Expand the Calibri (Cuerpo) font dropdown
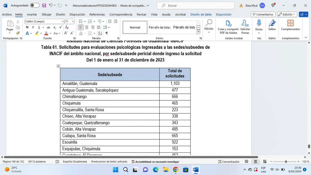 point(63,21)
